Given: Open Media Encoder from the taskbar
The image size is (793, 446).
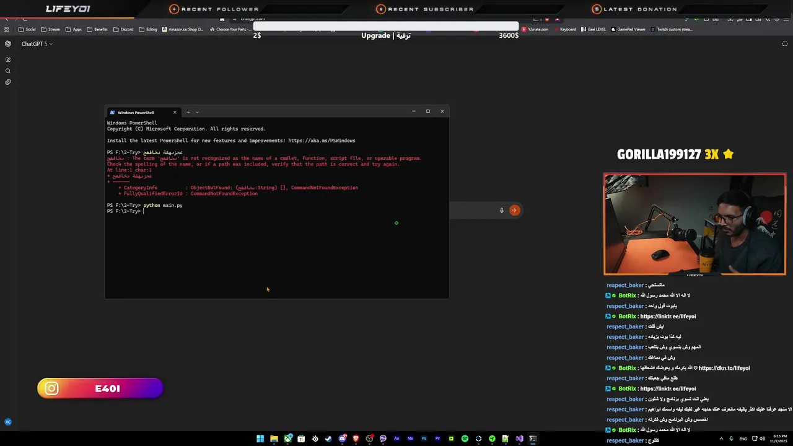Looking at the screenshot, I should [410, 439].
